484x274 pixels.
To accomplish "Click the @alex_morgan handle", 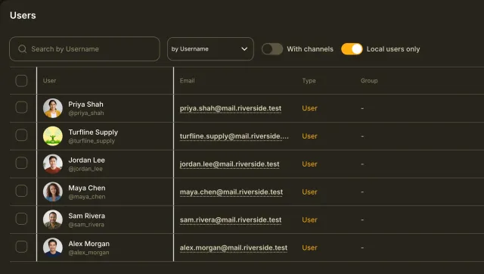I will 88,252.
